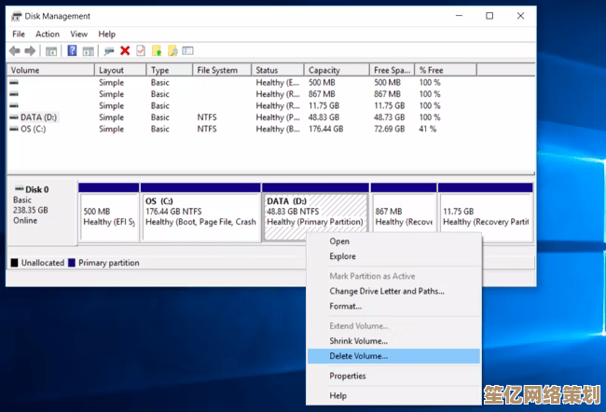Open the View menu
The height and width of the screenshot is (412, 606).
coord(79,34)
